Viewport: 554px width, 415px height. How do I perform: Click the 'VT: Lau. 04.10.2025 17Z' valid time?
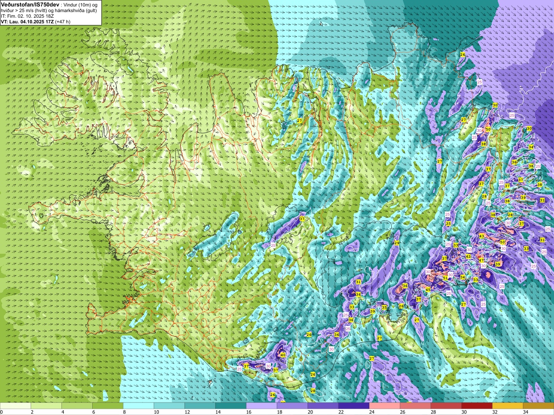pos(27,22)
